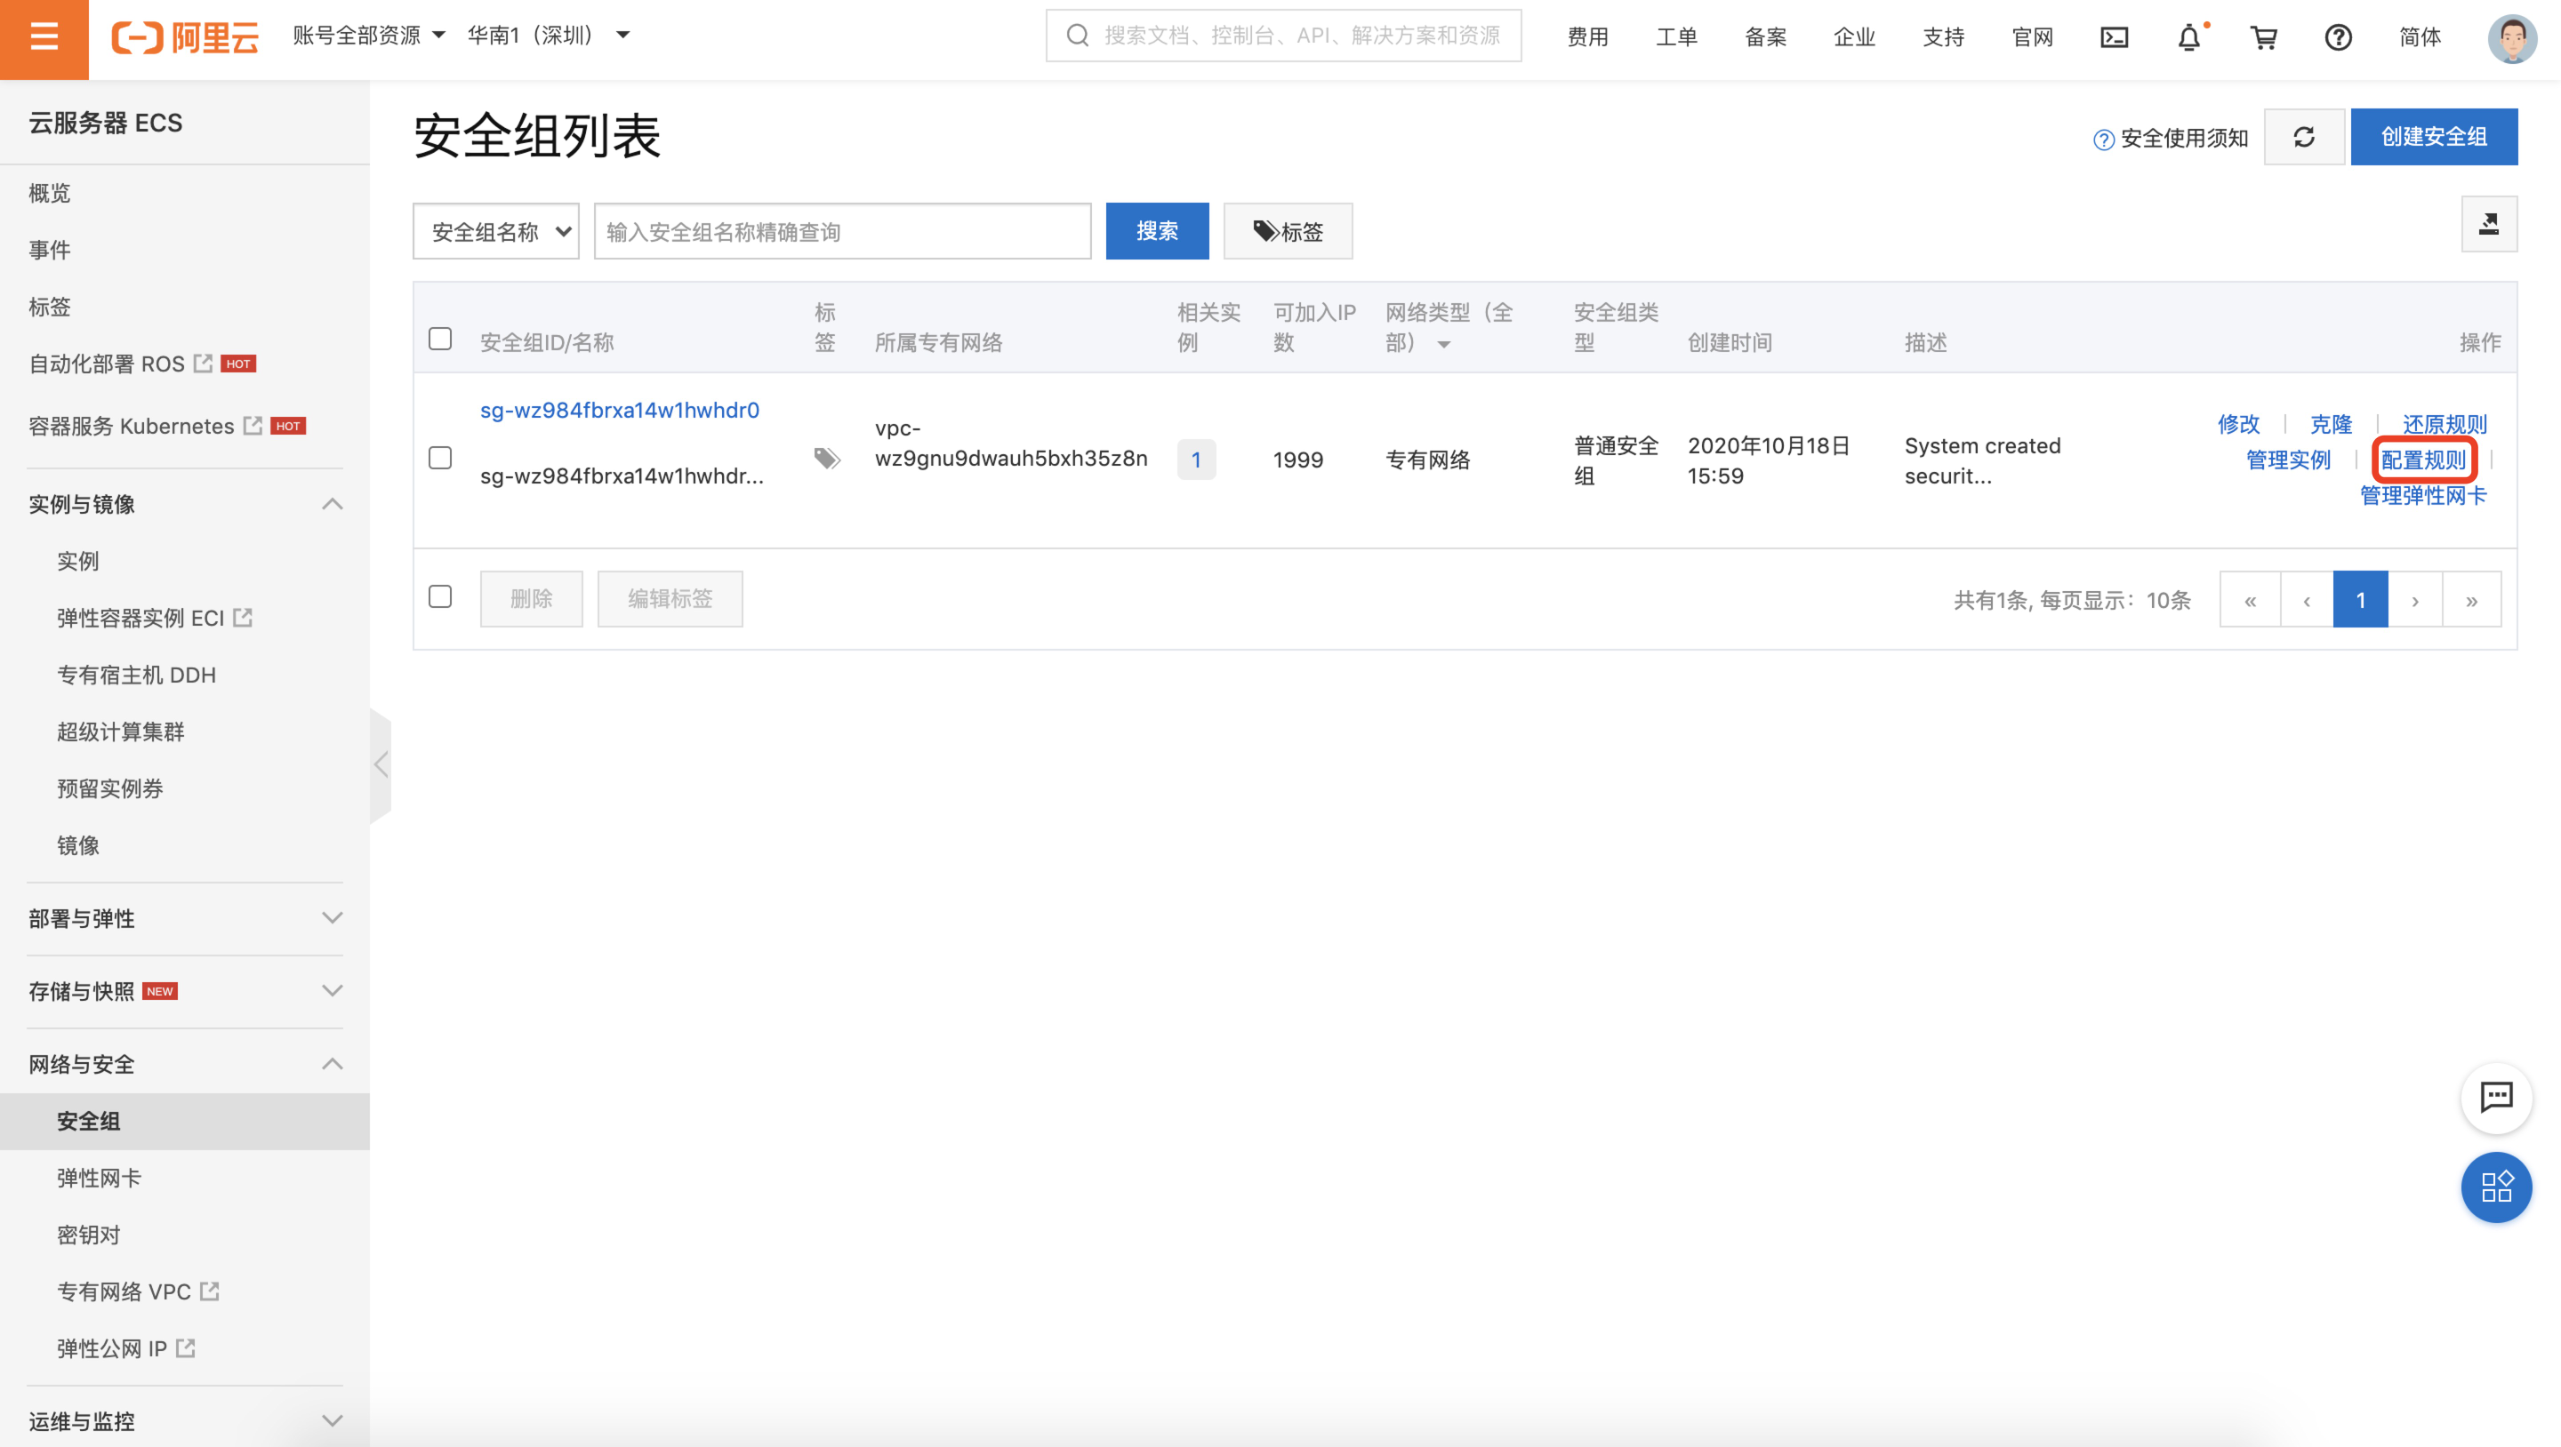2561x1447 pixels.
Task: Click the 安全使用须知 help link
Action: pos(2171,138)
